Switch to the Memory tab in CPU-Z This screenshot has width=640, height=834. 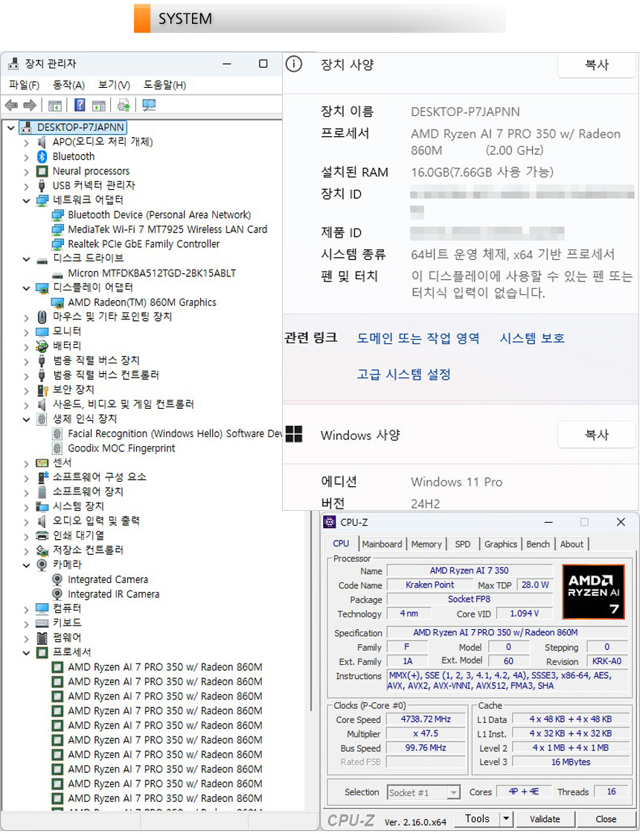coord(426,544)
